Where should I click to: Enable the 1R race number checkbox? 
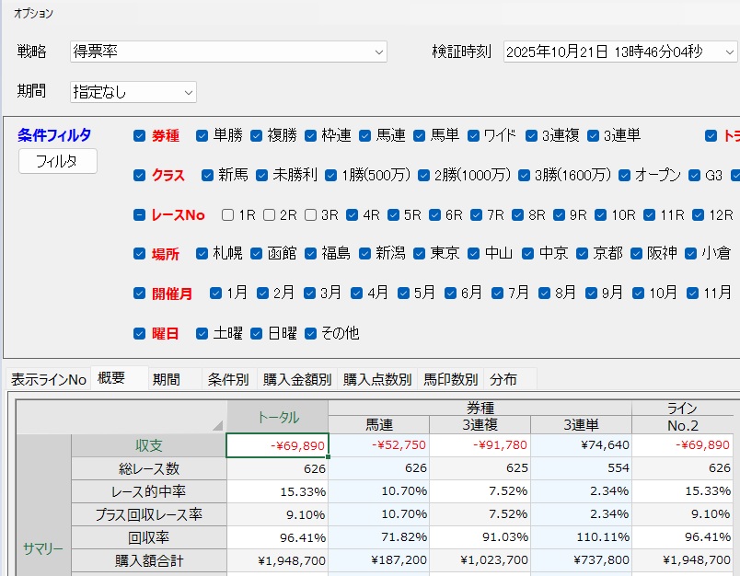(x=227, y=215)
